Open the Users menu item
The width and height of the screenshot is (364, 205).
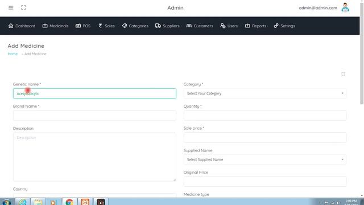[229, 26]
